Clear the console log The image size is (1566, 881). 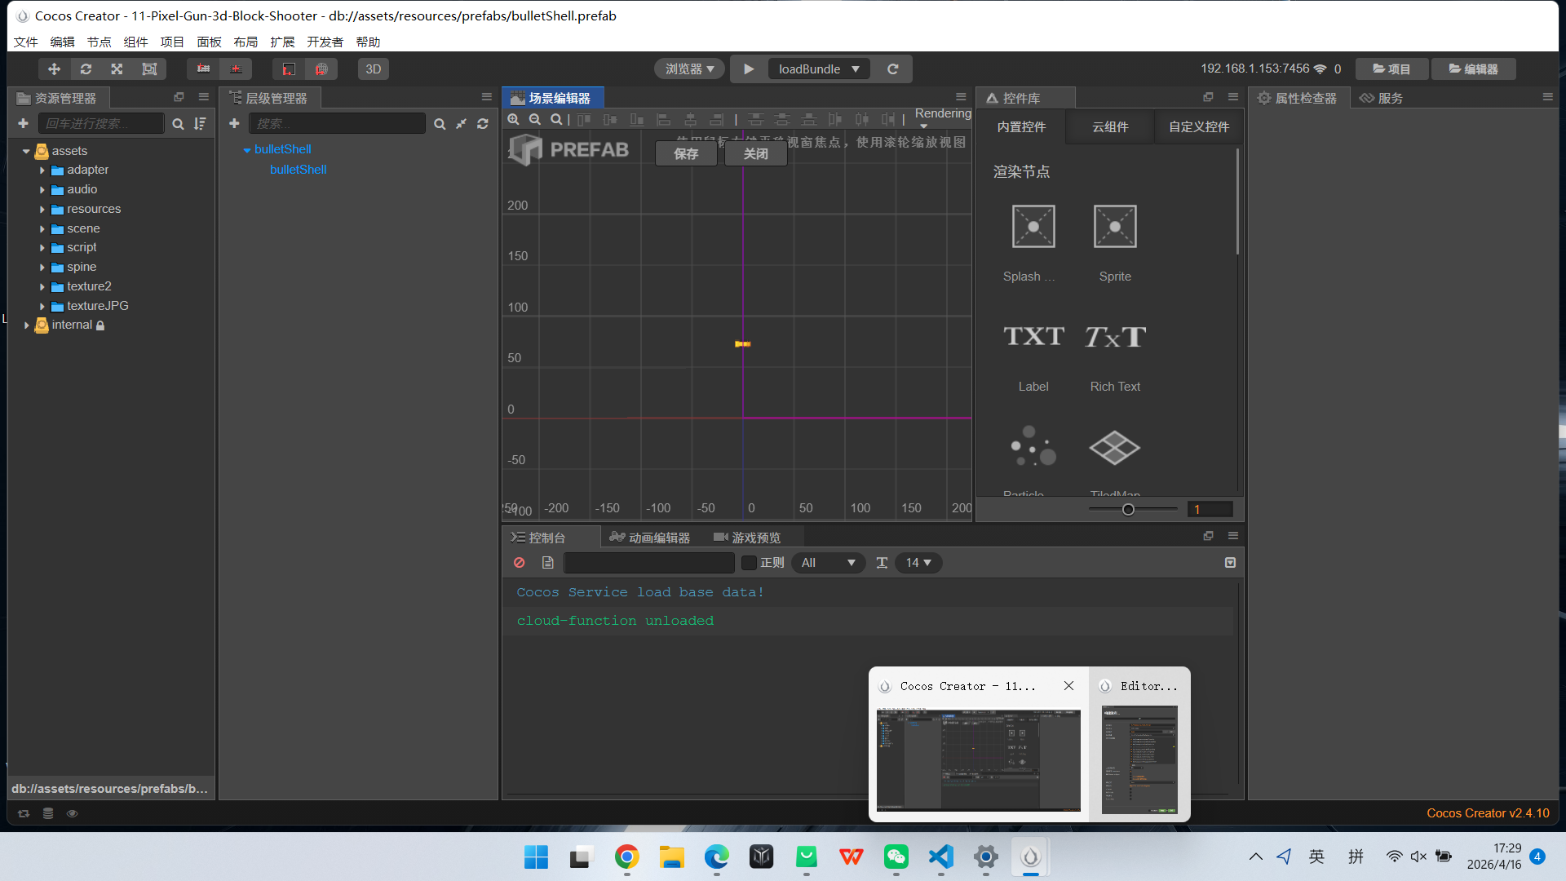520,563
